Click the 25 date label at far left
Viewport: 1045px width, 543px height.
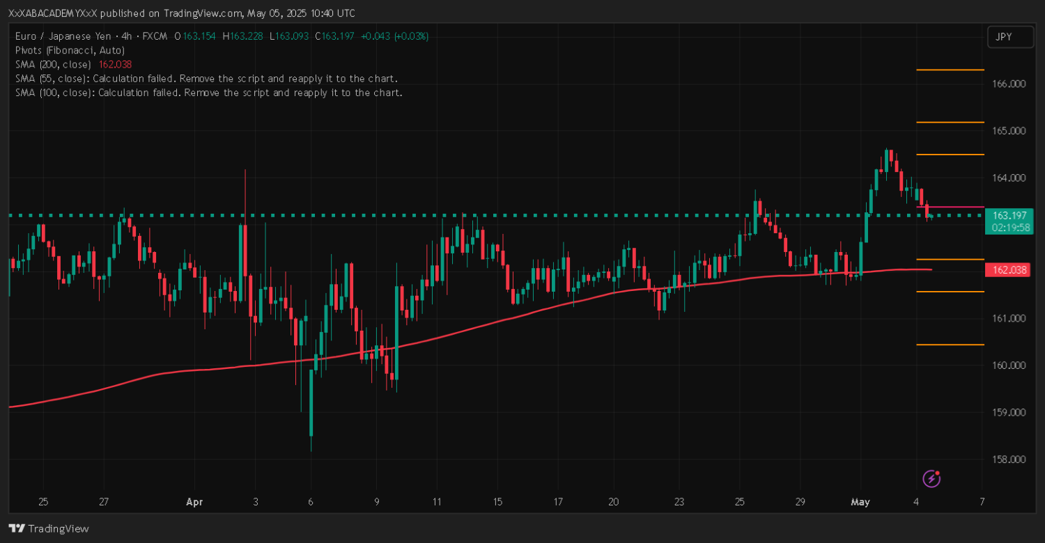pyautogui.click(x=43, y=501)
